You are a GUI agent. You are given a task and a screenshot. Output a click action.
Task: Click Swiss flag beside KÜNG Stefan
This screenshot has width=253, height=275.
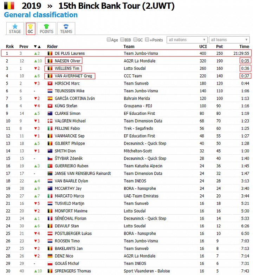(50, 106)
